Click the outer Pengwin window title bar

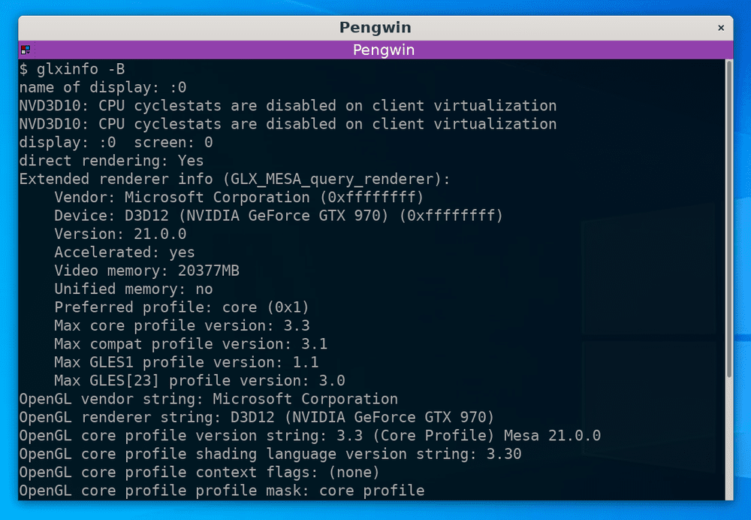[x=375, y=27]
